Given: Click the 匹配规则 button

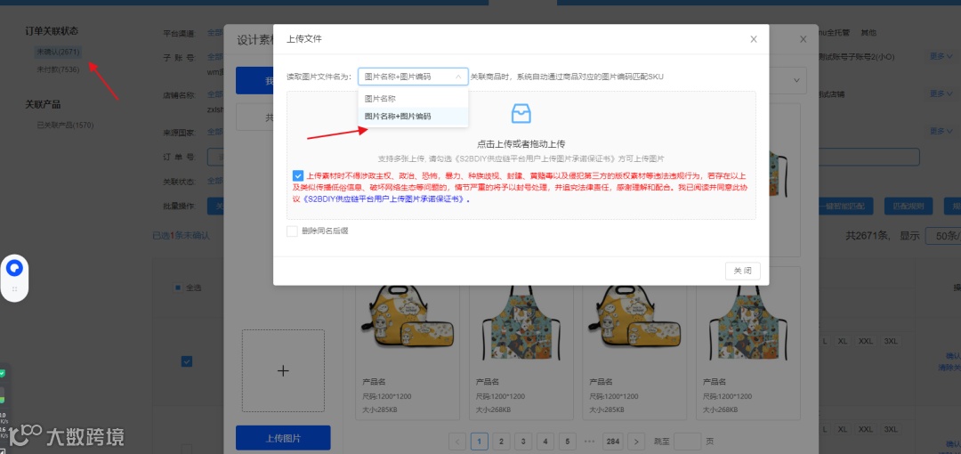Looking at the screenshot, I should tap(908, 206).
